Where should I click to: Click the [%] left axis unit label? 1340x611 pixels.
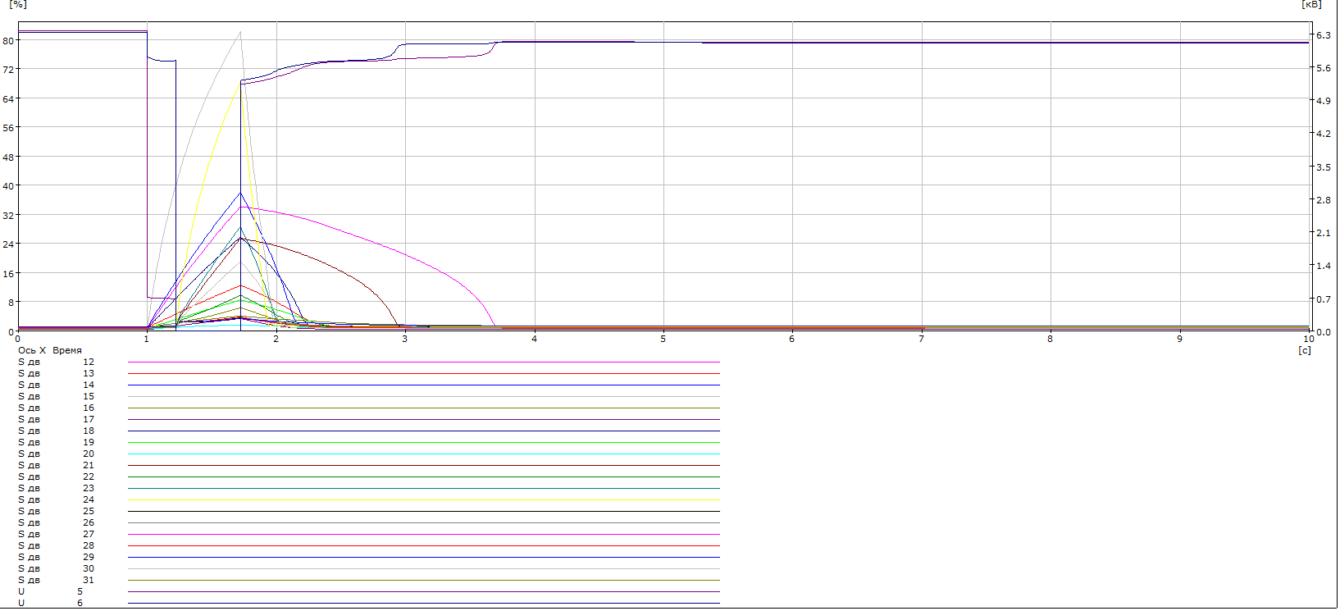point(17,4)
